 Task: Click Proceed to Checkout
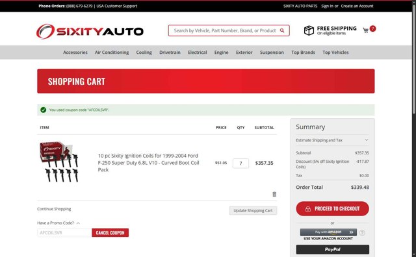[x=332, y=209]
